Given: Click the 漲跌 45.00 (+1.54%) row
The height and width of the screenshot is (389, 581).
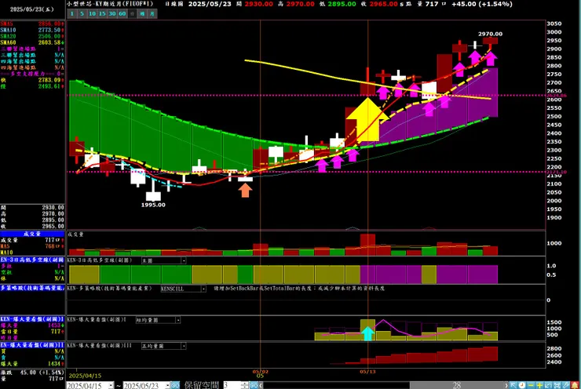Looking at the screenshot, I should (33, 373).
